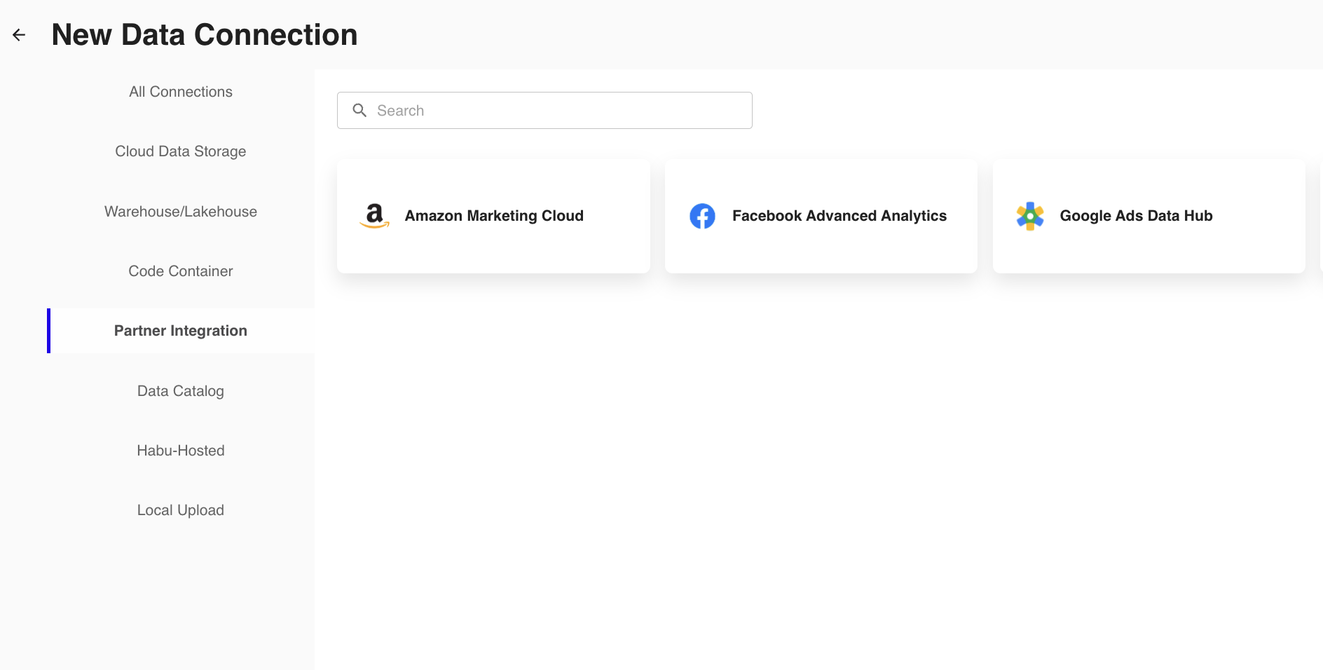
Task: Click the Amazon logo icon
Action: tap(374, 216)
